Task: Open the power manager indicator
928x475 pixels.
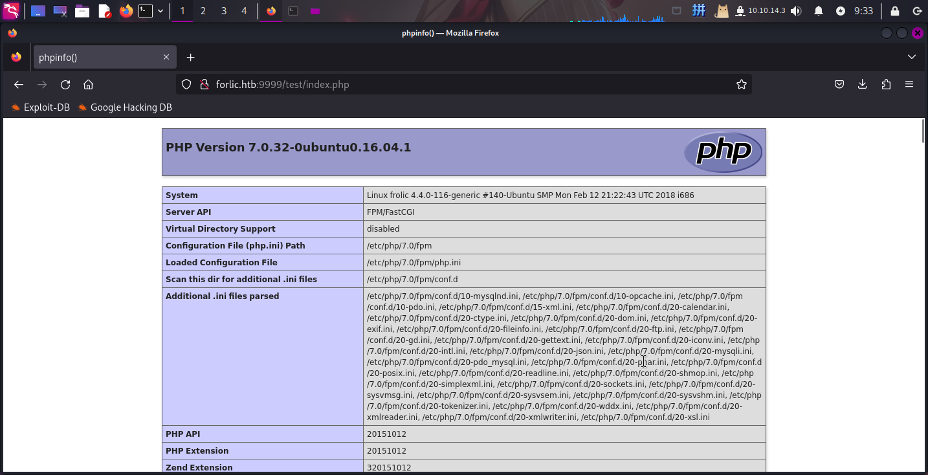Action: coord(841,11)
